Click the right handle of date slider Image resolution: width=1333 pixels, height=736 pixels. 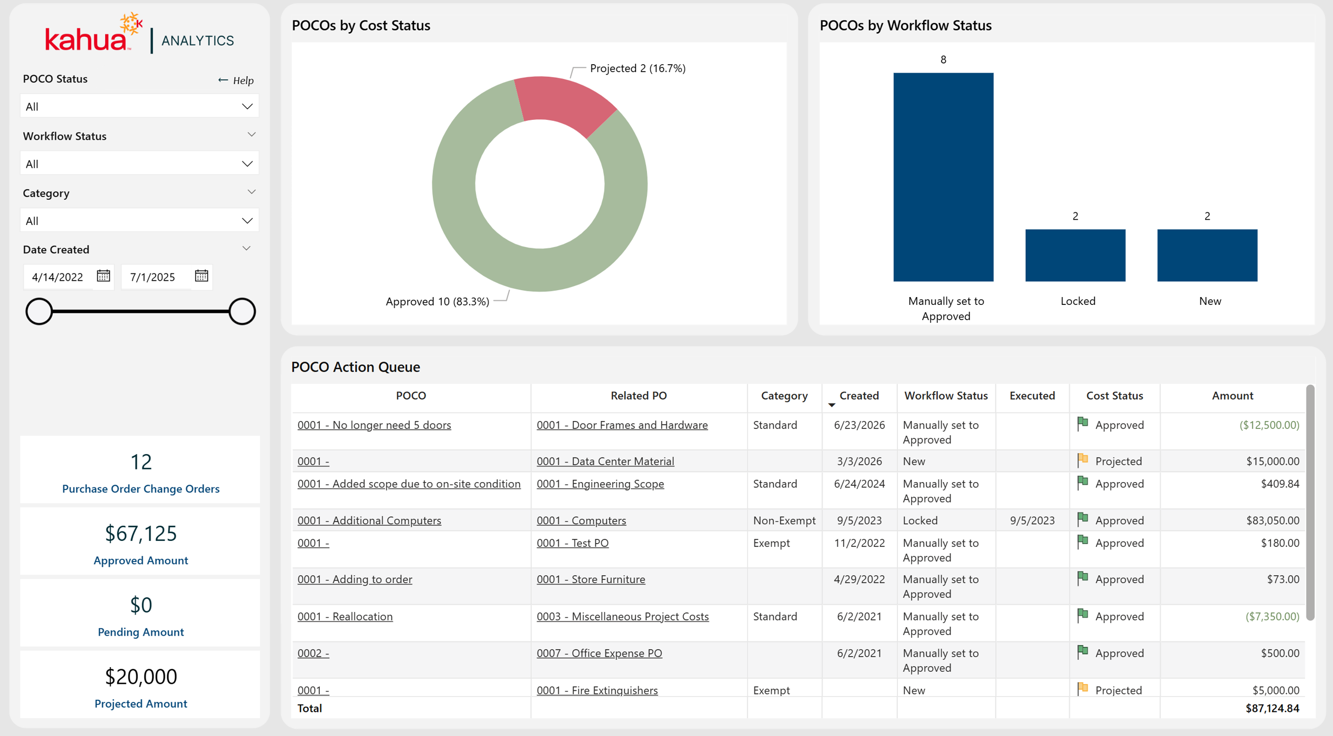pyautogui.click(x=242, y=311)
